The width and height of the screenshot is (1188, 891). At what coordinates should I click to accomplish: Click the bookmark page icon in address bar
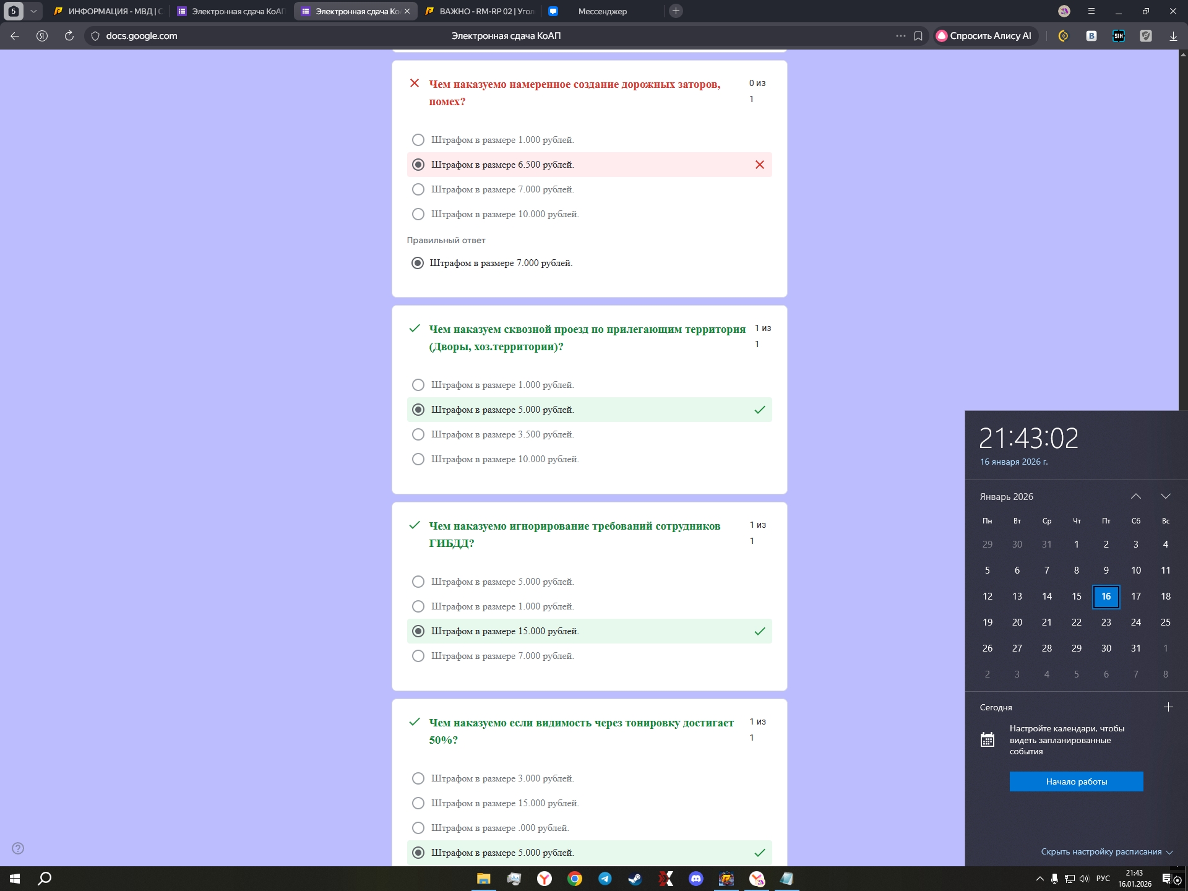(918, 36)
